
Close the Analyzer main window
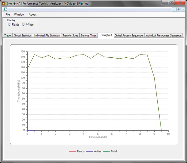(180, 2)
